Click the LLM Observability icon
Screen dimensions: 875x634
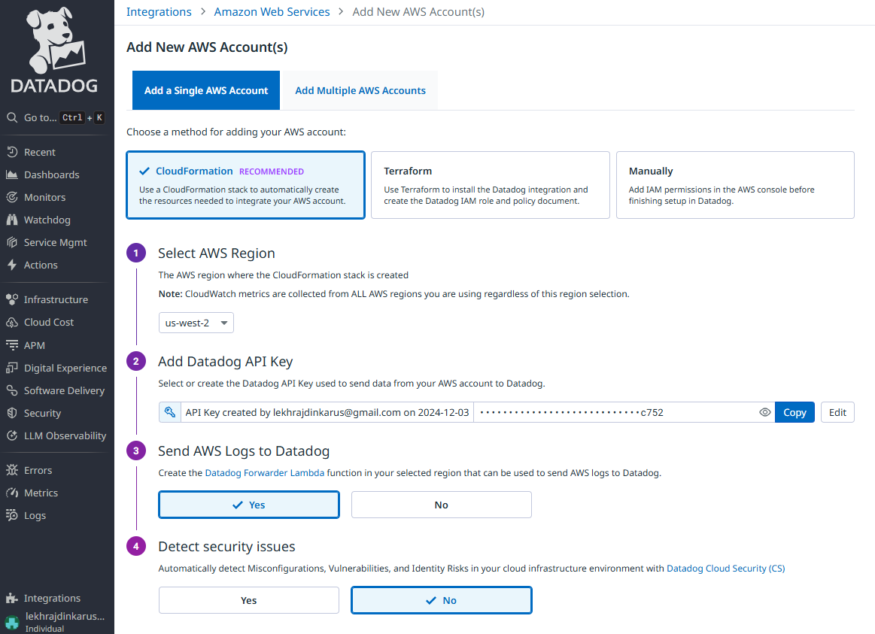coord(12,435)
